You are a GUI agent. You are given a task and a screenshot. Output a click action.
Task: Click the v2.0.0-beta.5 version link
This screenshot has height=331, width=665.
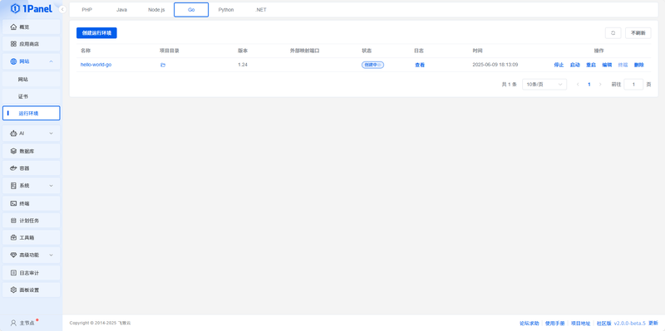tap(630, 323)
